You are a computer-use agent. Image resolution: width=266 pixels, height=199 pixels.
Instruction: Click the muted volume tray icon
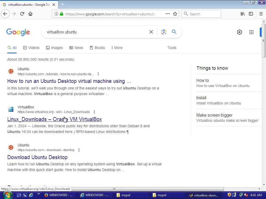(246, 195)
